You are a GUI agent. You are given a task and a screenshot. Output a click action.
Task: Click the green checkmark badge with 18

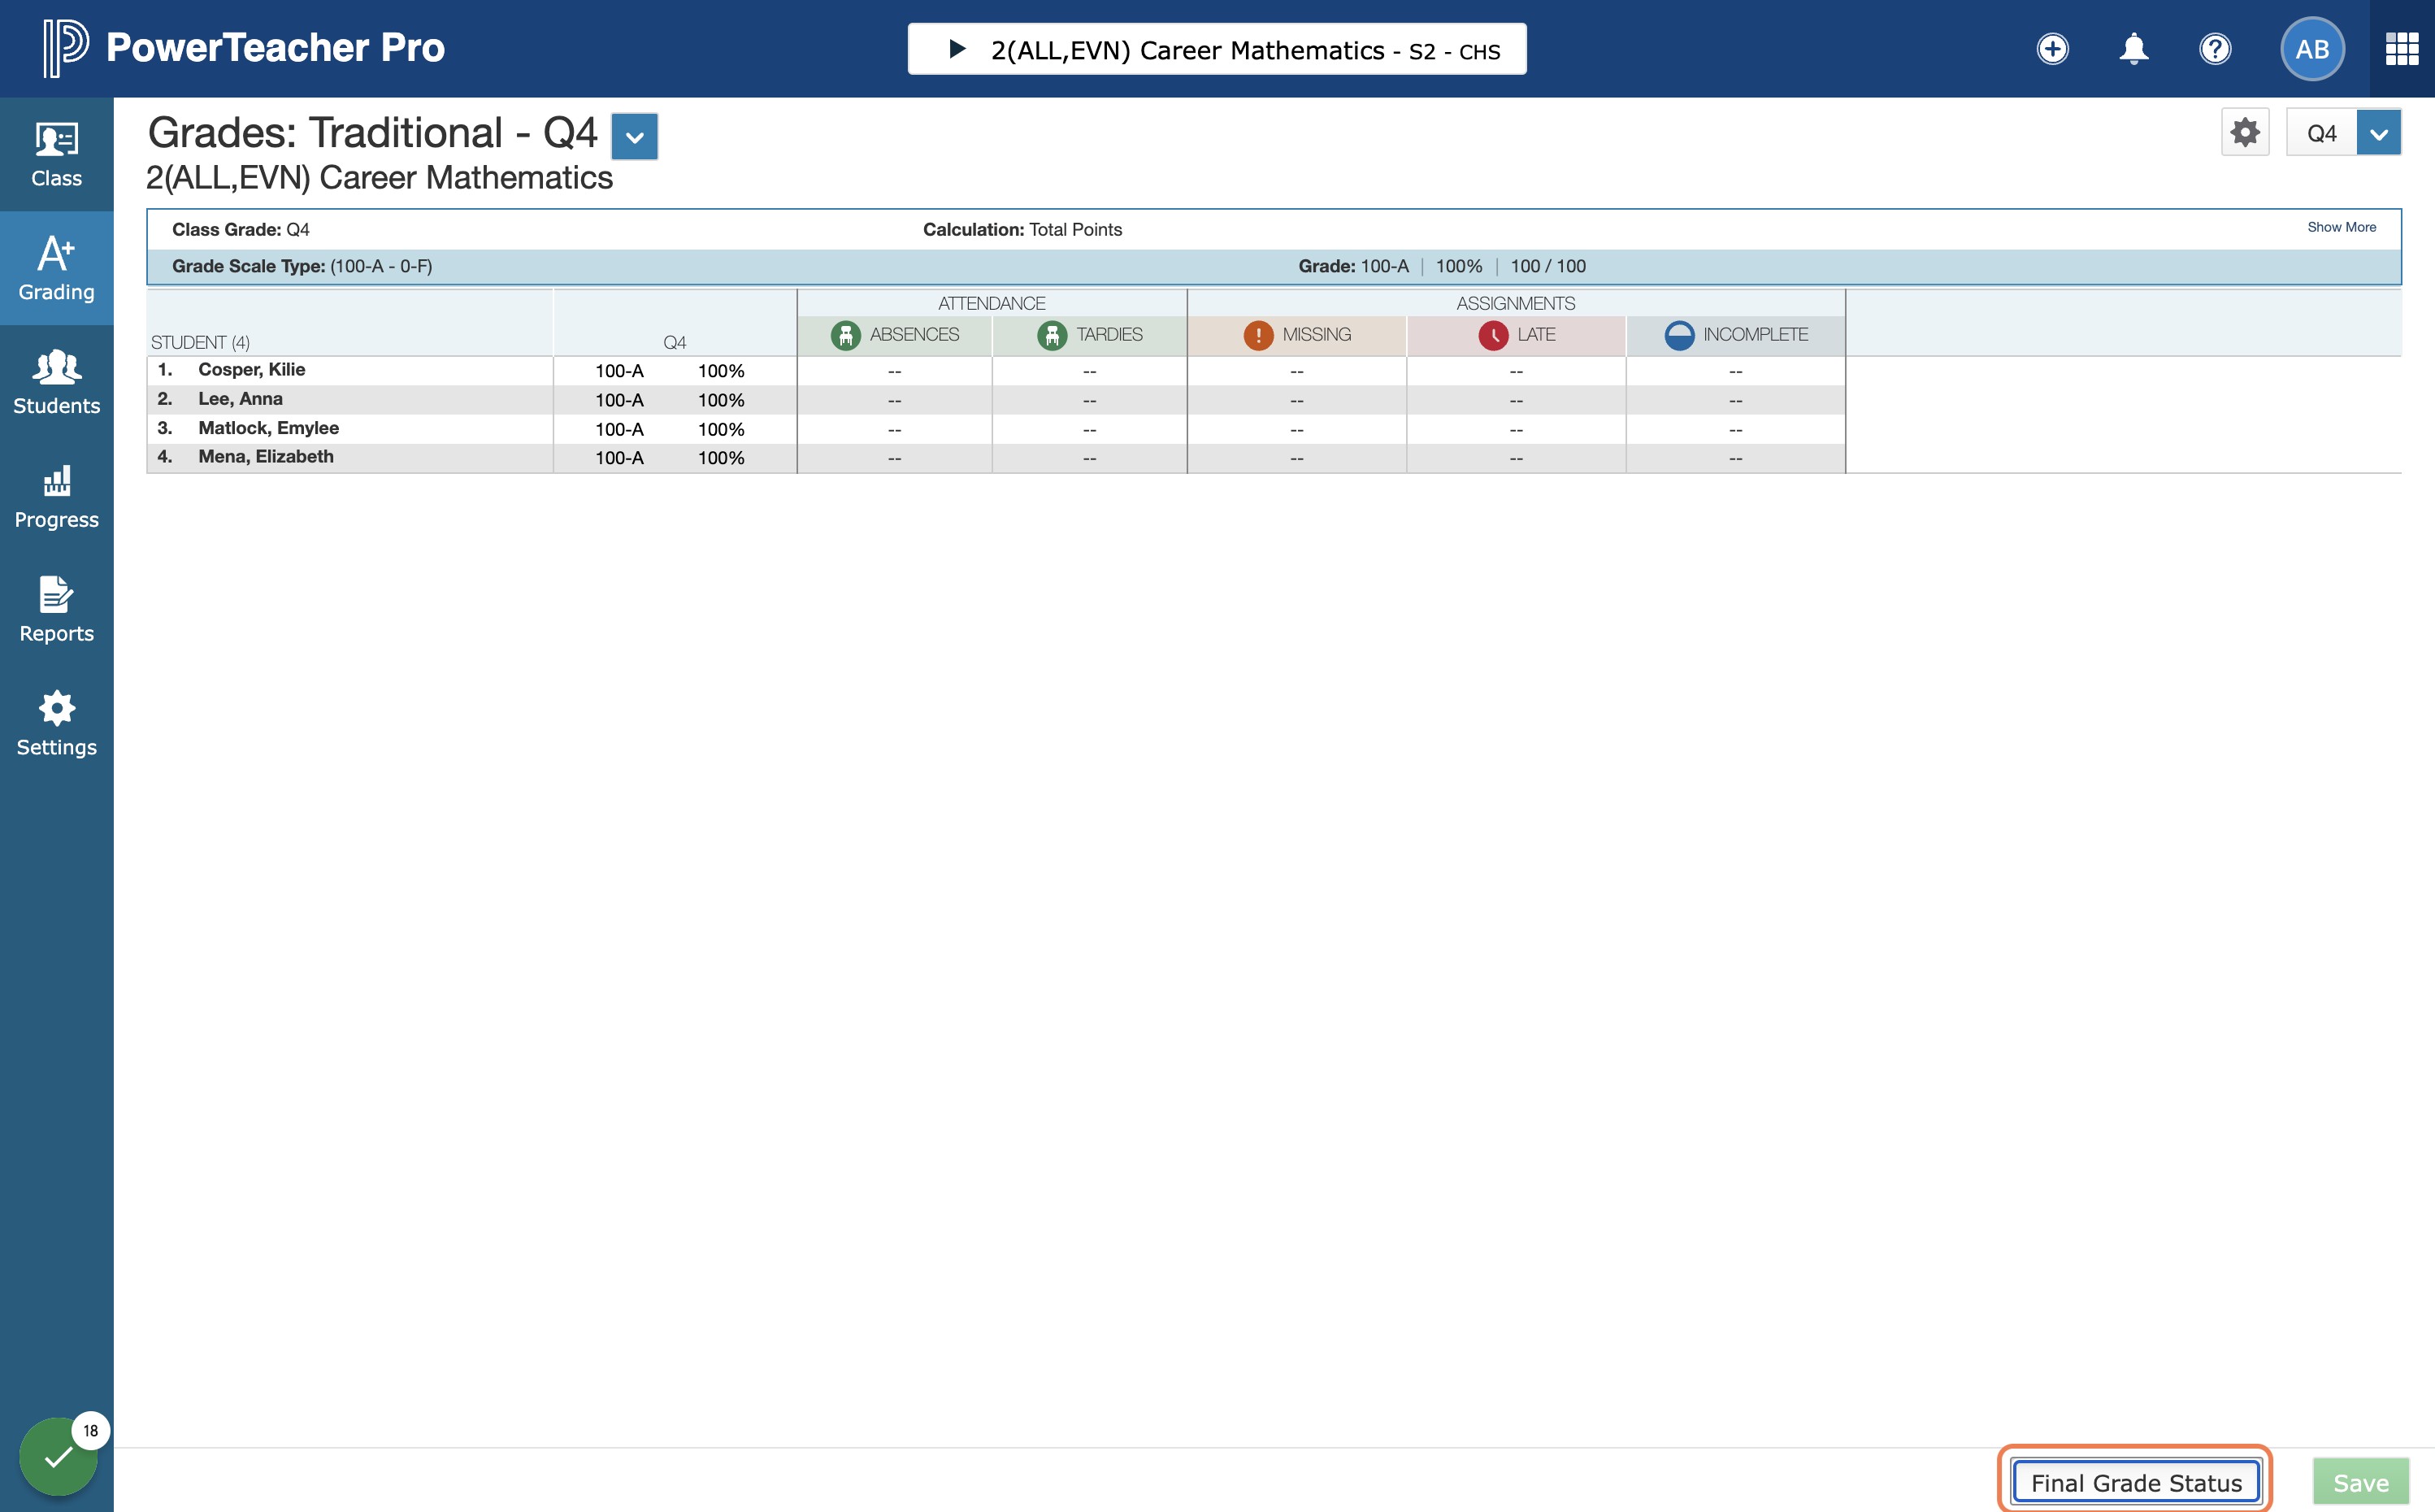click(x=59, y=1456)
